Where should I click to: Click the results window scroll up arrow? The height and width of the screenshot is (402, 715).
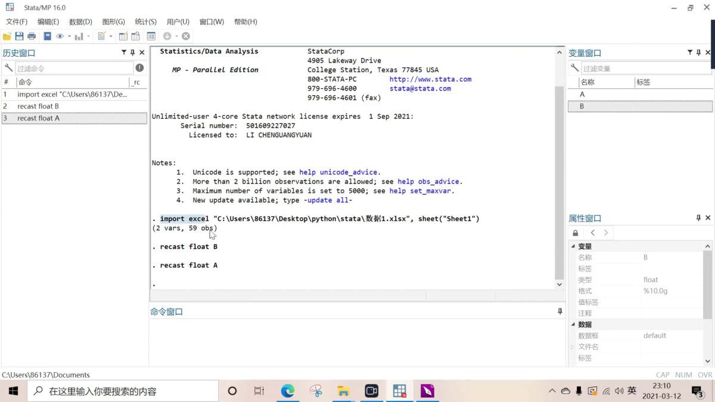pos(559,52)
